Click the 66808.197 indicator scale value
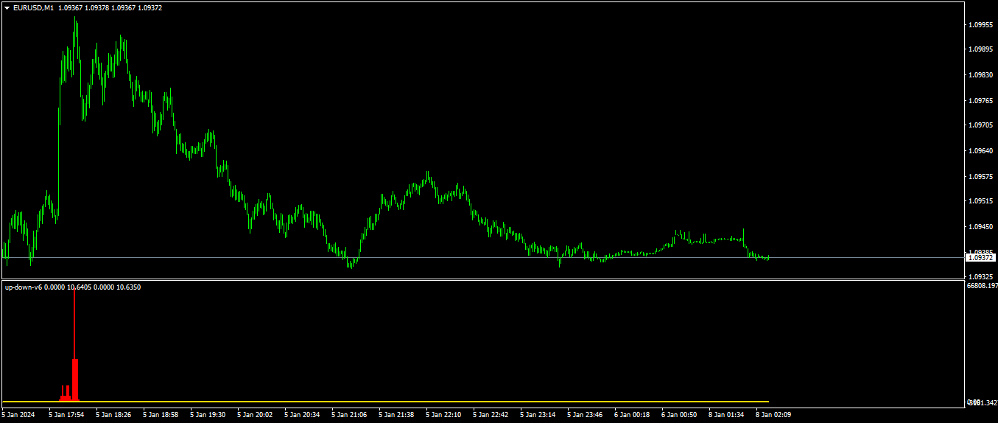Screen dimensions: 998x423 [981, 285]
